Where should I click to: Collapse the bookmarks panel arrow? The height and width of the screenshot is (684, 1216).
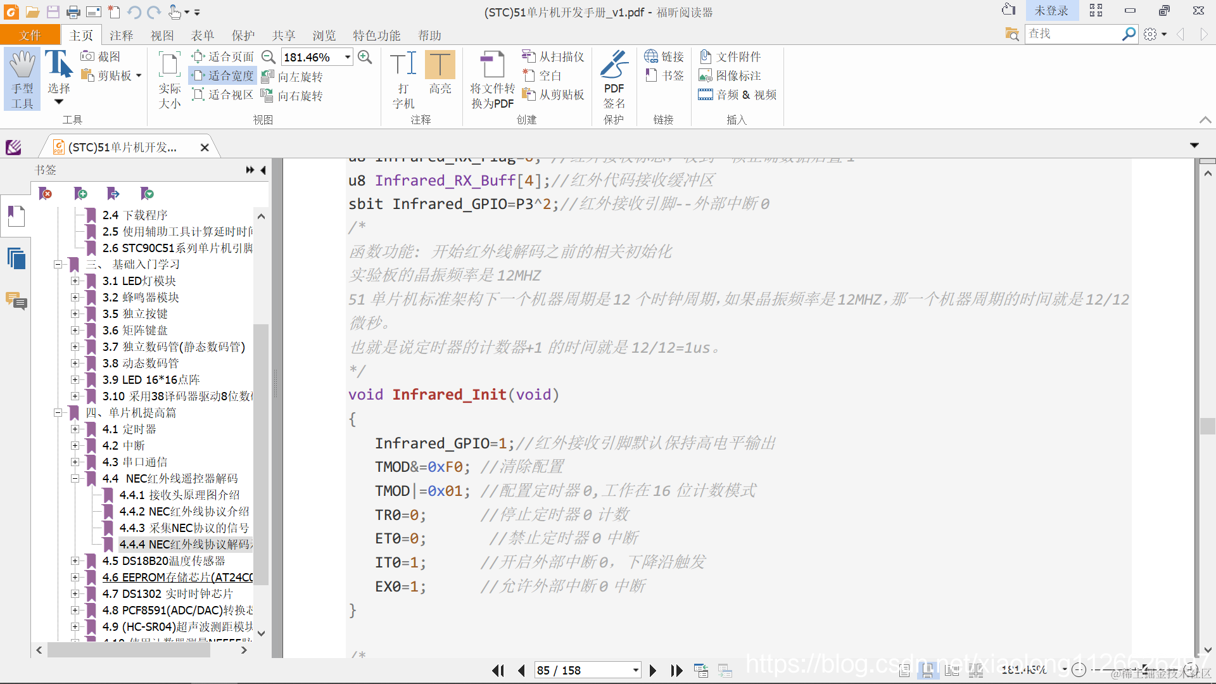coord(263,170)
